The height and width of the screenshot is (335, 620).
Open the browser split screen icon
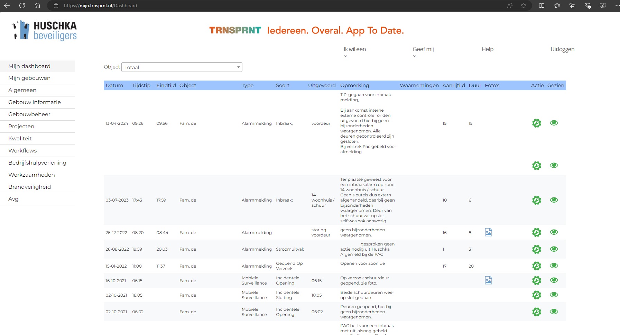542,6
